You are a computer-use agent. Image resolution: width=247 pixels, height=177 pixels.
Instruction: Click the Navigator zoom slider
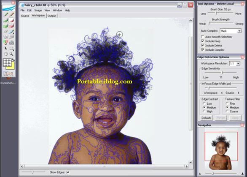coord(221,174)
